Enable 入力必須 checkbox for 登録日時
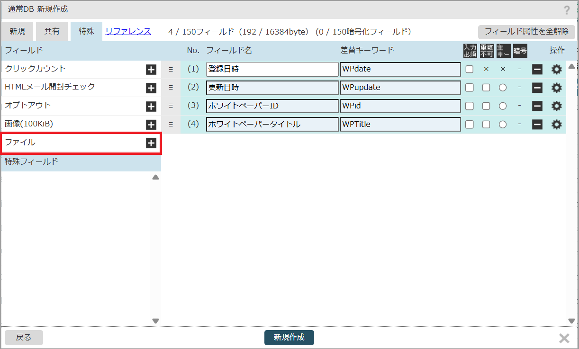Viewport: 579px width, 349px height. point(469,69)
